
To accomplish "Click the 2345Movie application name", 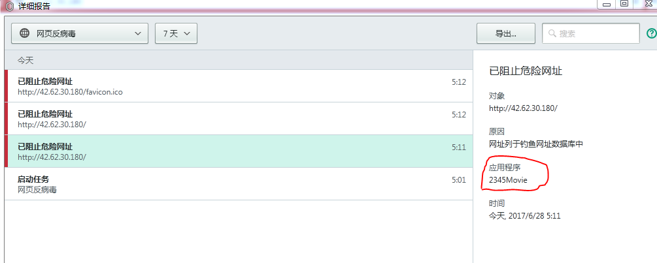I will [508, 179].
